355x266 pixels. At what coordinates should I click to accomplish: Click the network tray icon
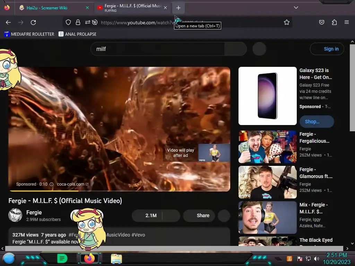coord(308,259)
